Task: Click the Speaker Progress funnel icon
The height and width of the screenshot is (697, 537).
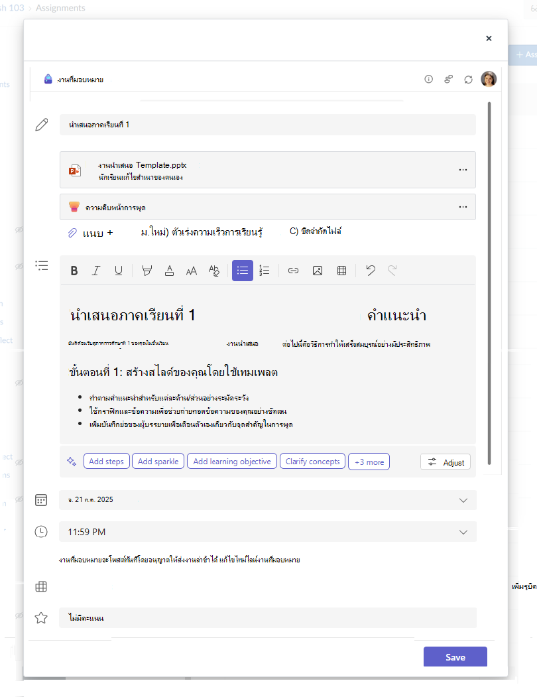Action: [x=74, y=207]
